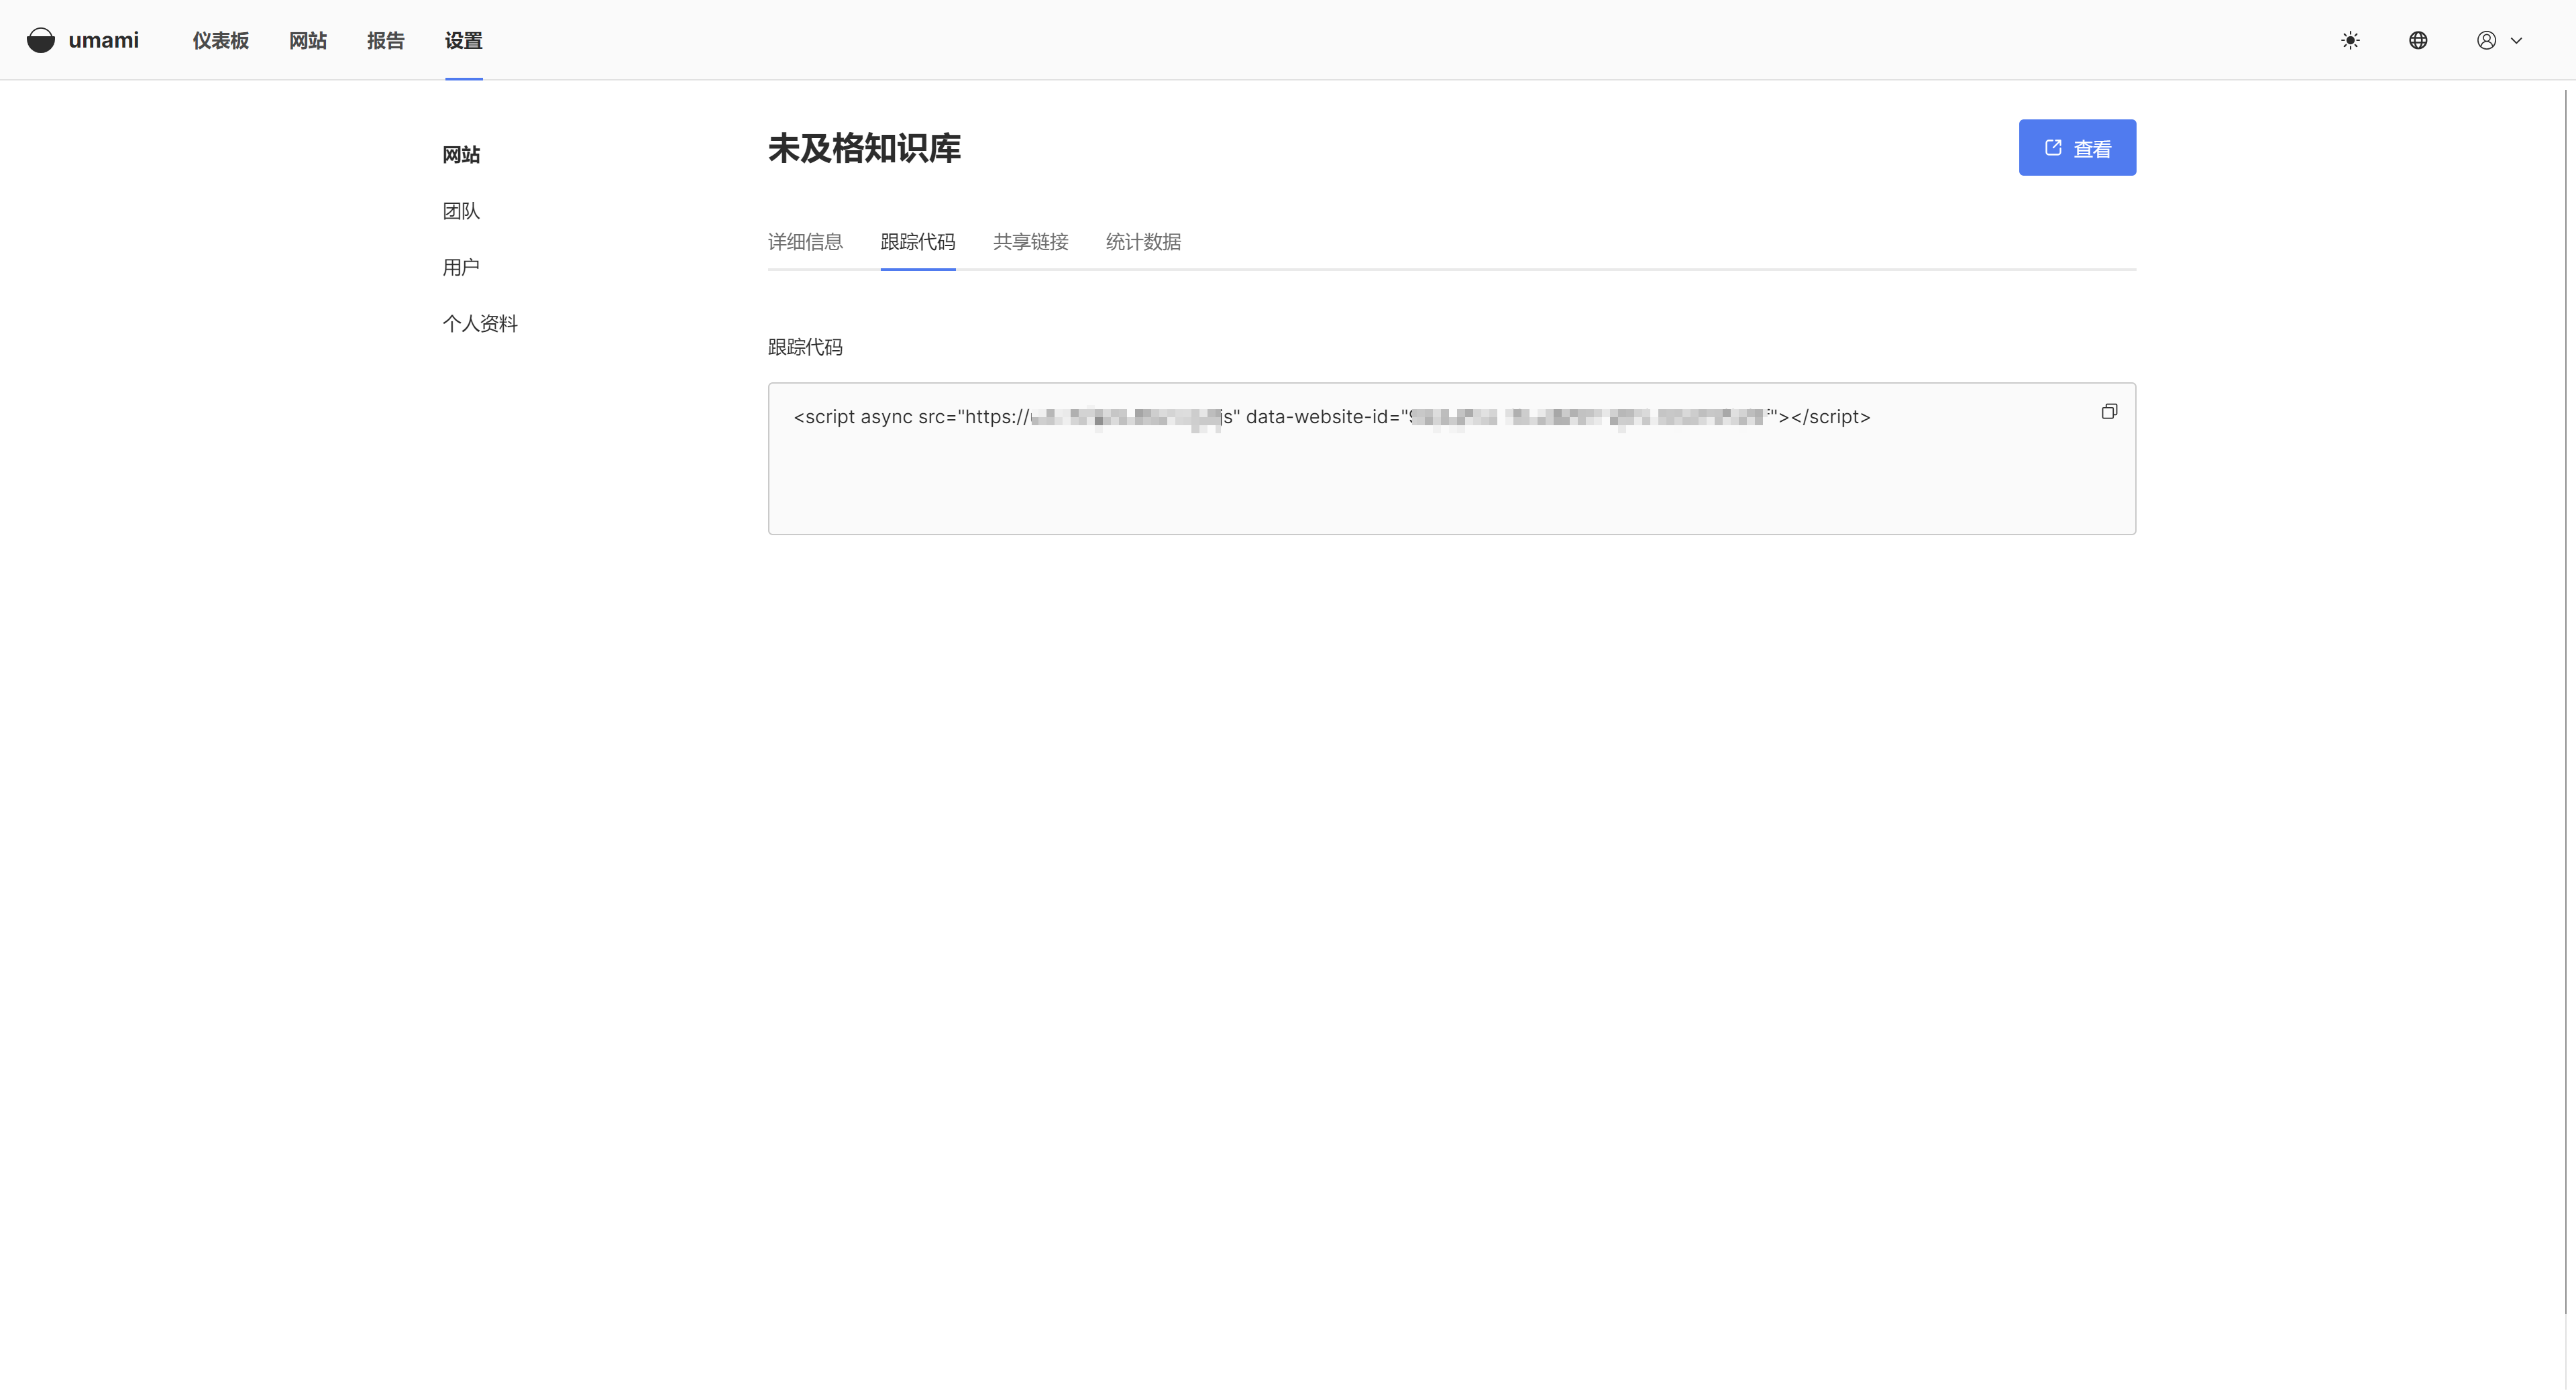
Task: Open the 共享链接 tab
Action: (x=1030, y=242)
